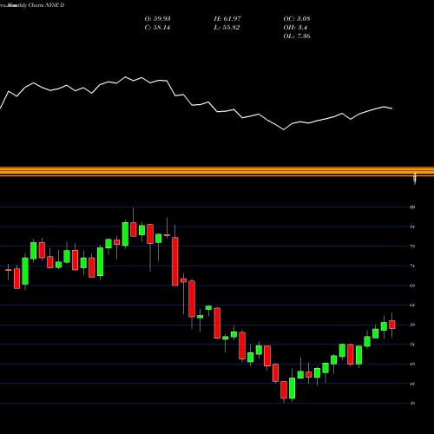
Task: Click the 79 price axis label
Action: coord(412,247)
